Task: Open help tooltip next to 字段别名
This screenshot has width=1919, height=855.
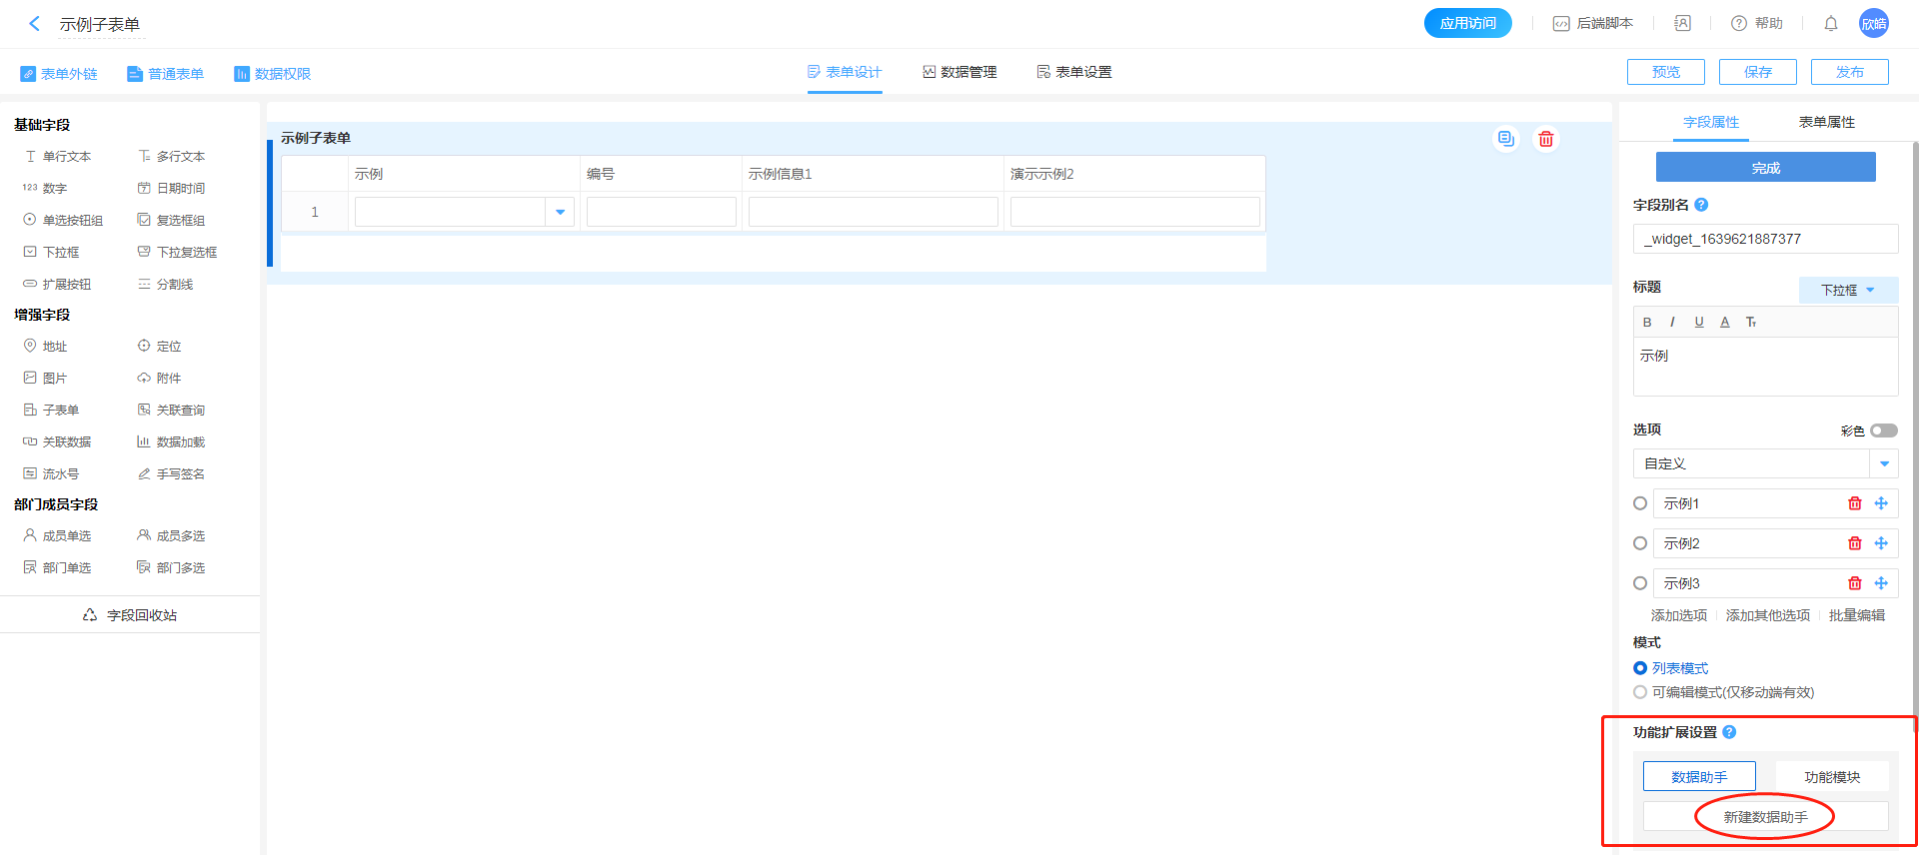Action: (x=1701, y=205)
